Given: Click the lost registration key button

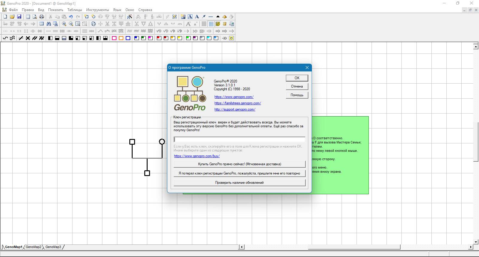Looking at the screenshot, I should (x=239, y=173).
